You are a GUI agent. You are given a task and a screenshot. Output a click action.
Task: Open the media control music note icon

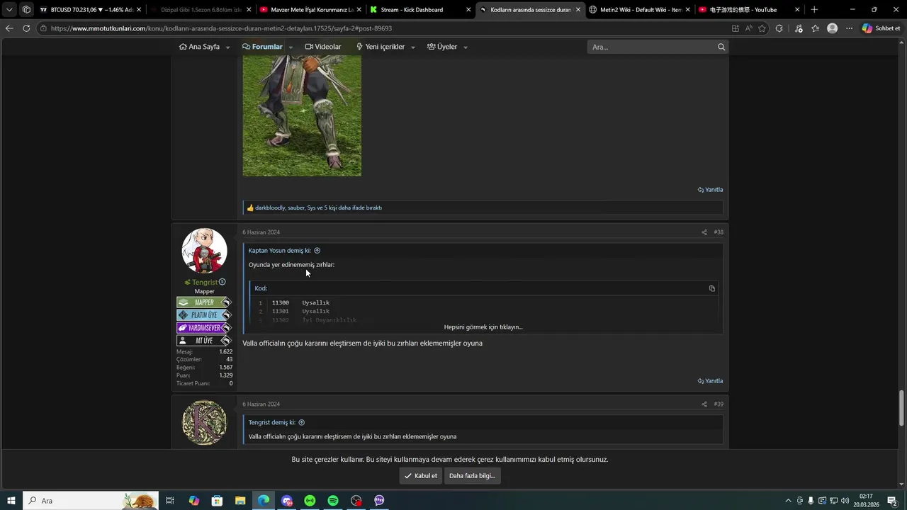click(x=799, y=28)
